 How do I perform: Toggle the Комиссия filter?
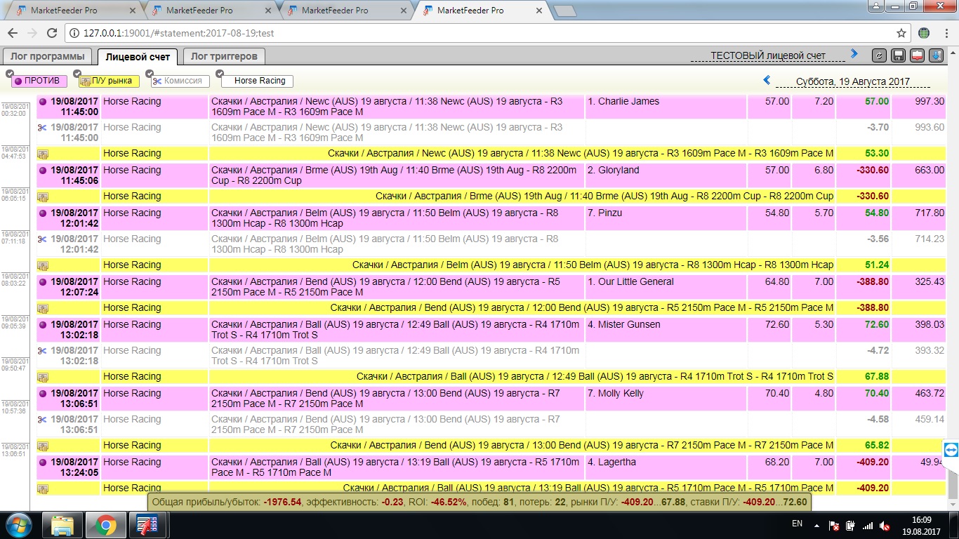click(180, 81)
